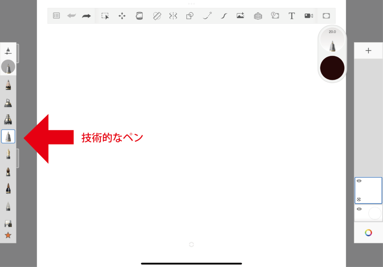Add a new layer with plus button
This screenshot has height=267, width=383.
click(368, 50)
